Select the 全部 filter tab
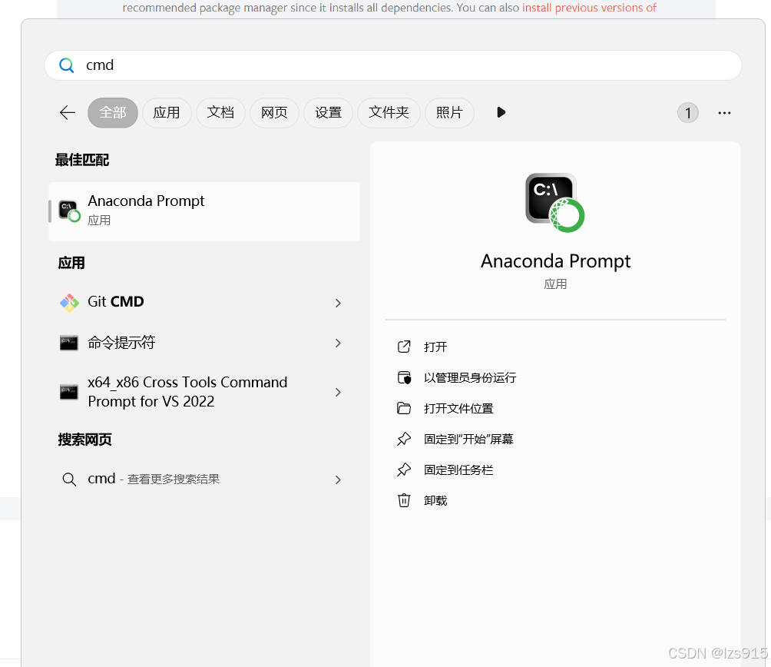The image size is (771, 667). tap(113, 113)
